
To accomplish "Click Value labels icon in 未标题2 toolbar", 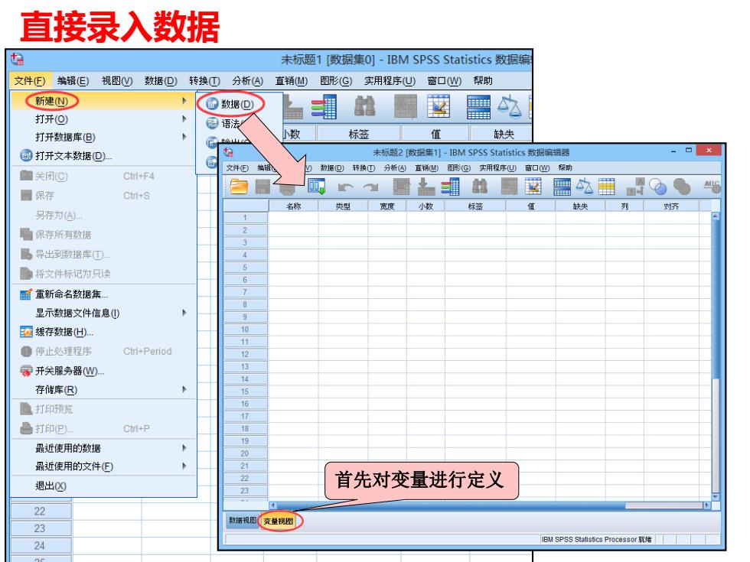I will pos(635,187).
